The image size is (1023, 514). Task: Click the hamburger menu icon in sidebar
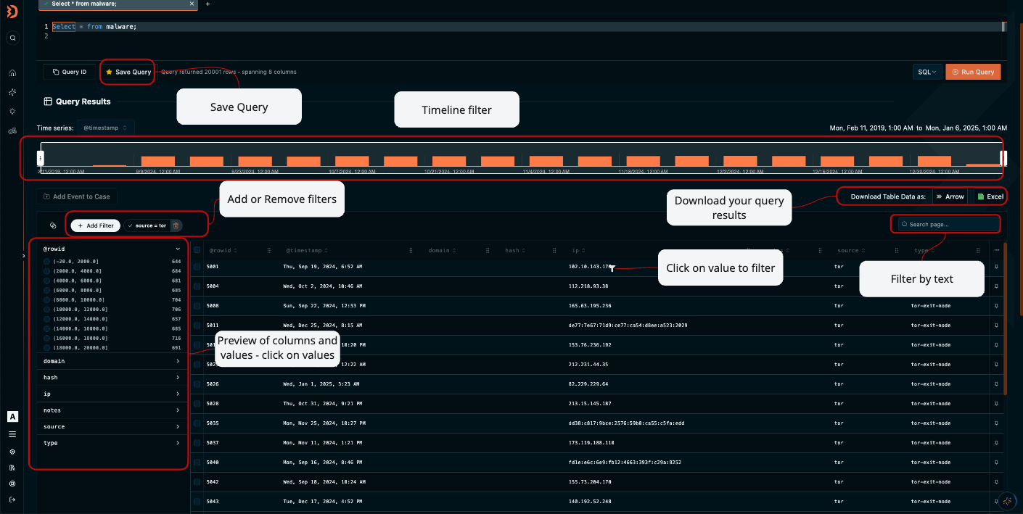[12, 434]
